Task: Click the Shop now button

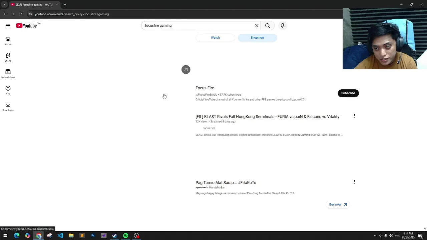Action: [x=258, y=38]
